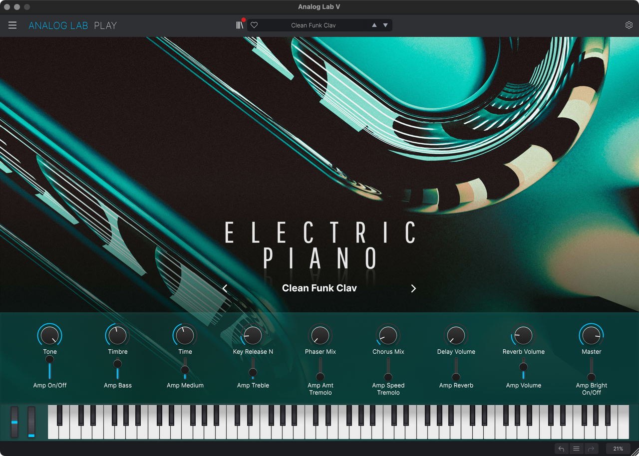Go to previous preset using left chevron
The image size is (639, 456).
225,288
